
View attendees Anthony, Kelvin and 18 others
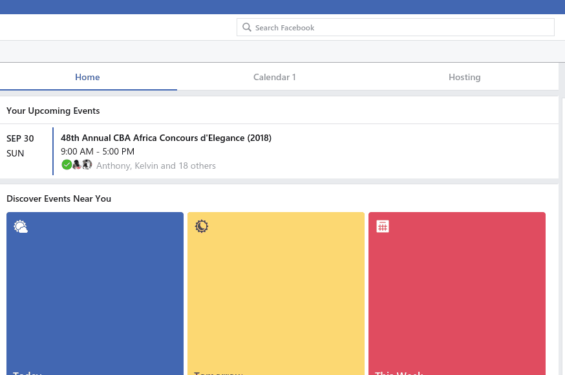click(156, 166)
